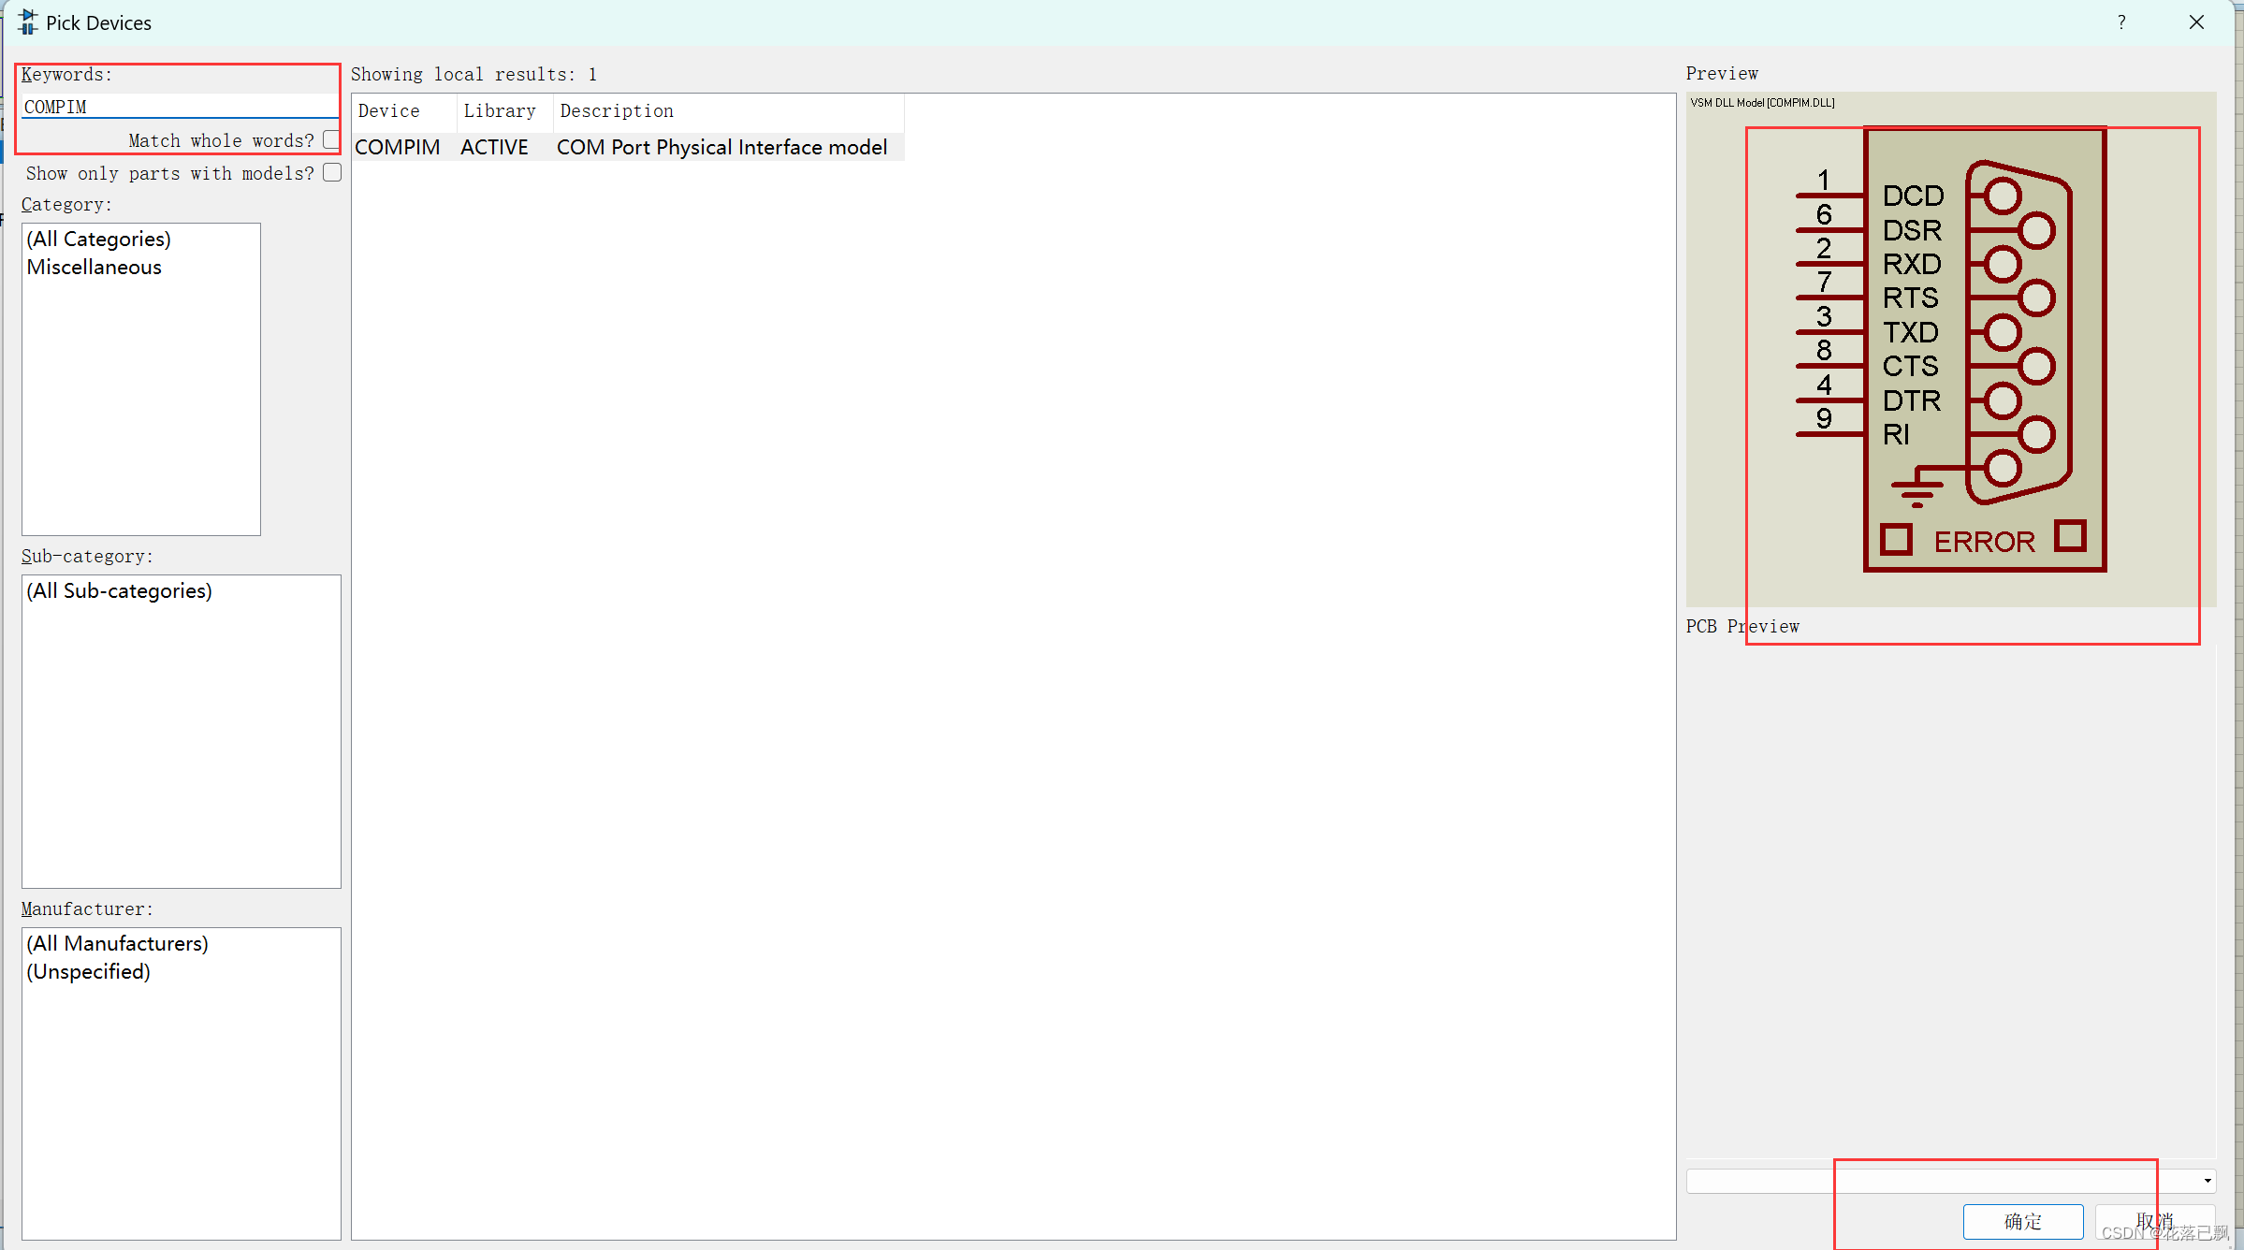Click the Description column header
Viewport: 2244px width, 1250px height.
point(616,110)
